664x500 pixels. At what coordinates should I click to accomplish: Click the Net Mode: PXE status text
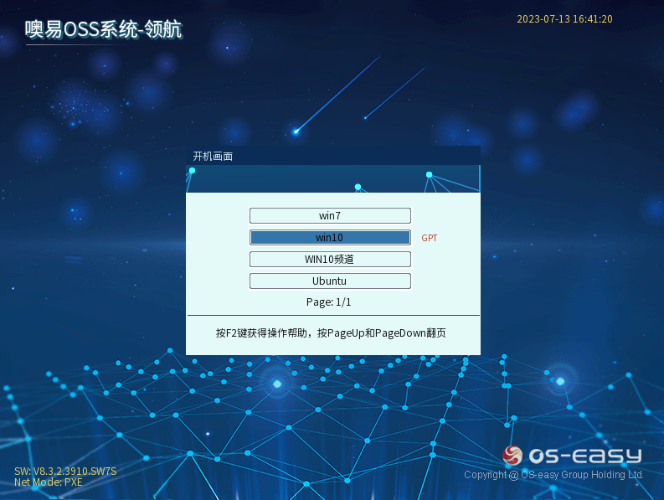48,482
